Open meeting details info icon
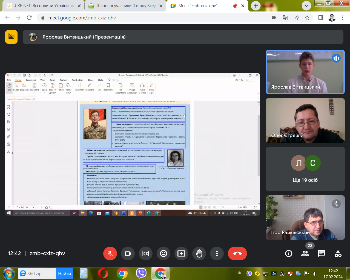The height and width of the screenshot is (280, 350). coord(289,253)
